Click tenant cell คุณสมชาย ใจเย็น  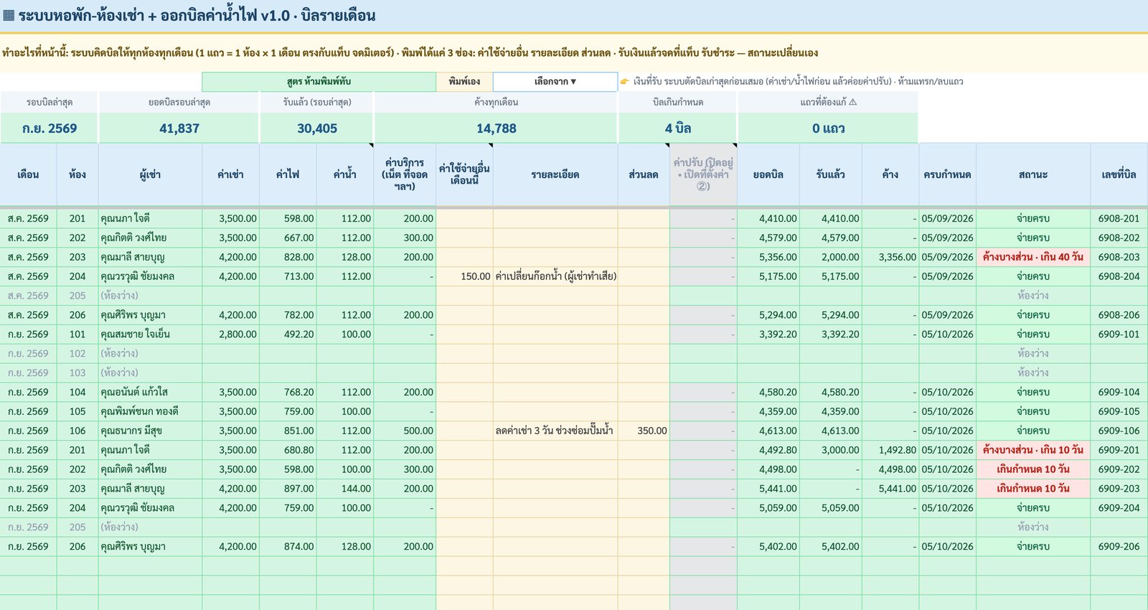click(x=150, y=334)
